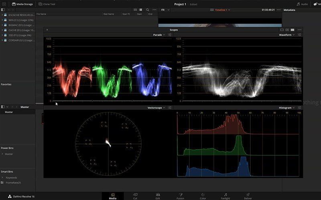Open Parade scope settings icon
This screenshot has height=200, width=321.
click(x=170, y=35)
